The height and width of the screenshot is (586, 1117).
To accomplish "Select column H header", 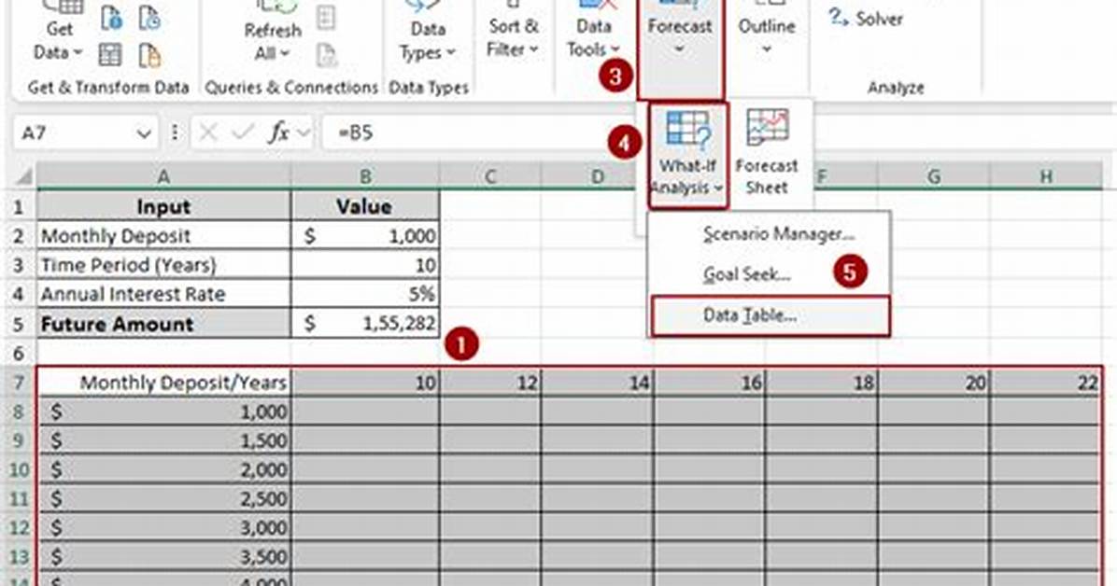I will click(x=1046, y=175).
